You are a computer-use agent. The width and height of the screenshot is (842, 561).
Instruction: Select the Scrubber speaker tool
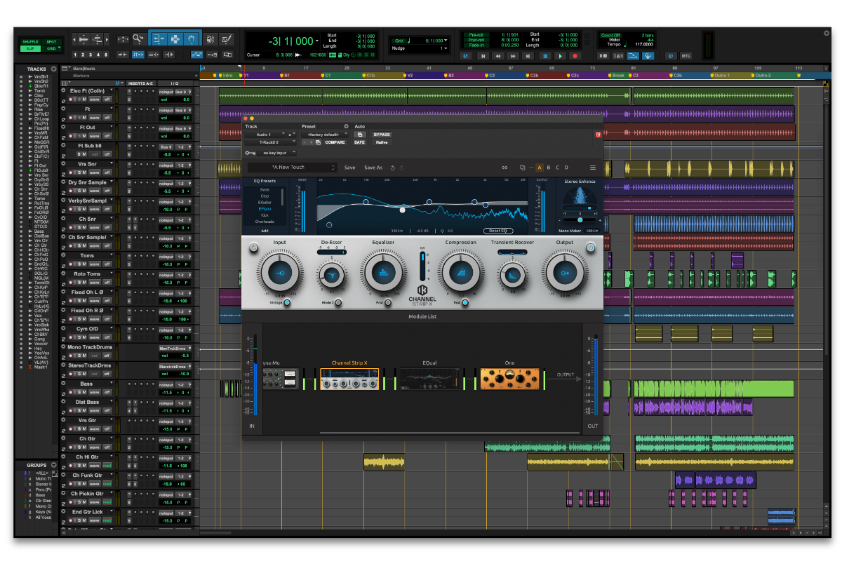pyautogui.click(x=211, y=39)
